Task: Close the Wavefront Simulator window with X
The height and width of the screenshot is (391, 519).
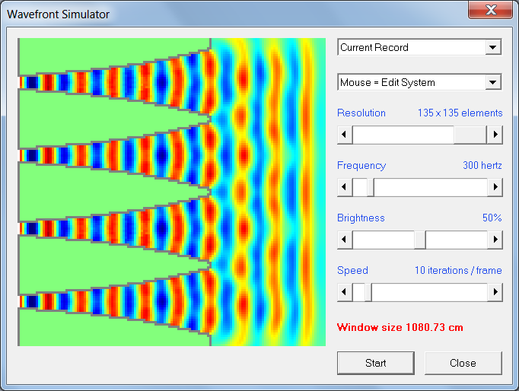Action: pyautogui.click(x=491, y=10)
